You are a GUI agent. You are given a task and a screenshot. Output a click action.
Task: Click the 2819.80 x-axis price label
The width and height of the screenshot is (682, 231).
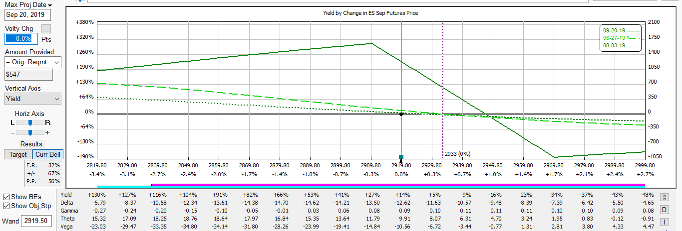point(97,166)
